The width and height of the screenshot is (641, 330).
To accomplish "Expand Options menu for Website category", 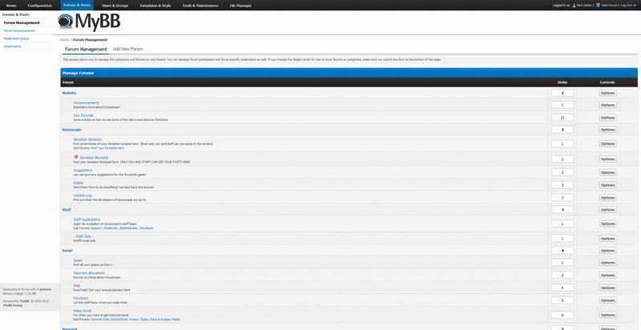I will (607, 93).
